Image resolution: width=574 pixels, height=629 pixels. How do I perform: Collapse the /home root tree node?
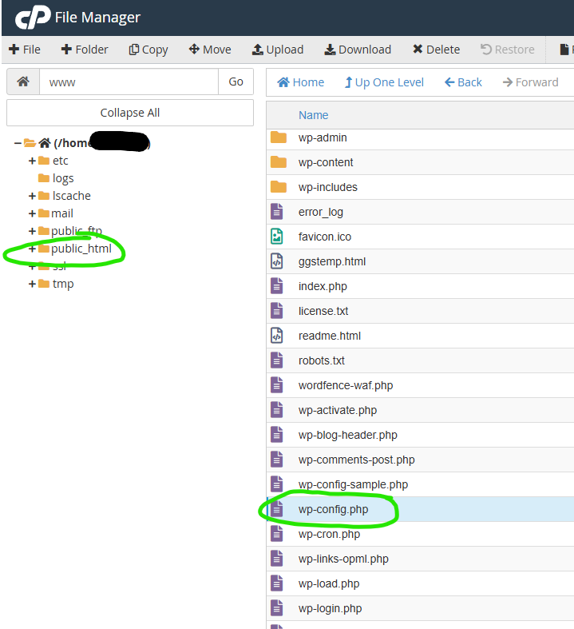coord(18,143)
